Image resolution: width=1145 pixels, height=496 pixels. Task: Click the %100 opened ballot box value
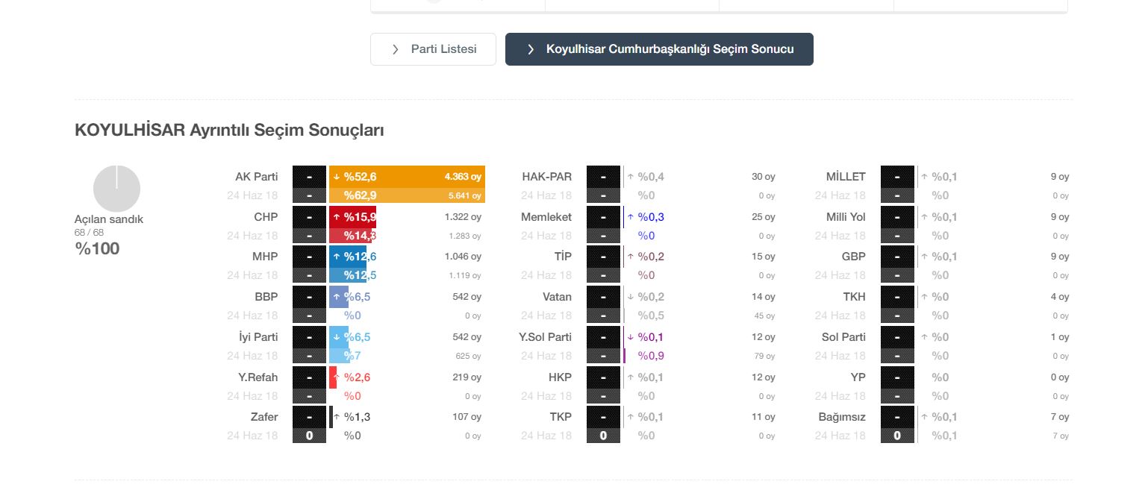97,249
